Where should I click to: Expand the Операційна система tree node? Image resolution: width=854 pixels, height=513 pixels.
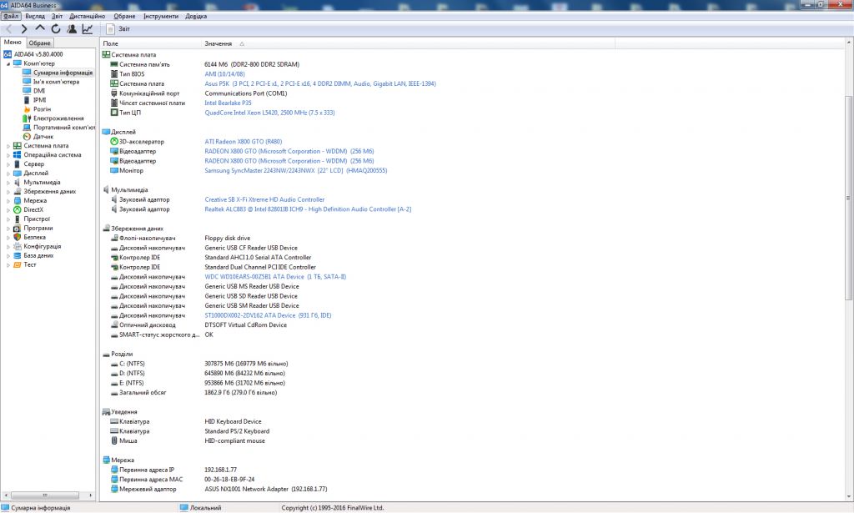point(8,155)
